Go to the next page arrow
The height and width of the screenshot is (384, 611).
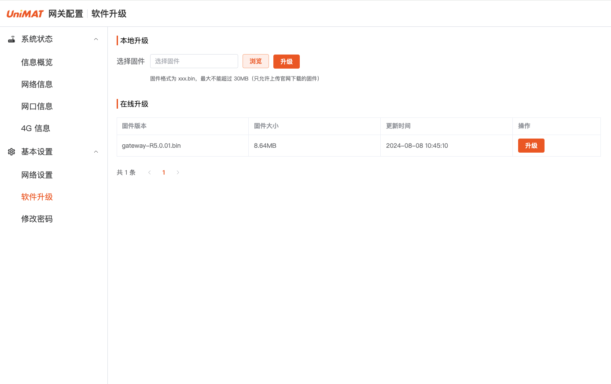point(178,172)
